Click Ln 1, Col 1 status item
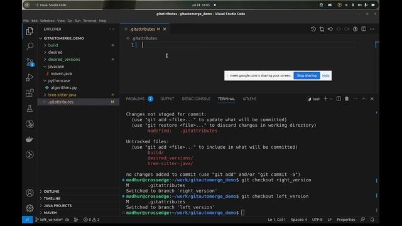Image resolution: width=402 pixels, height=226 pixels. [x=276, y=220]
